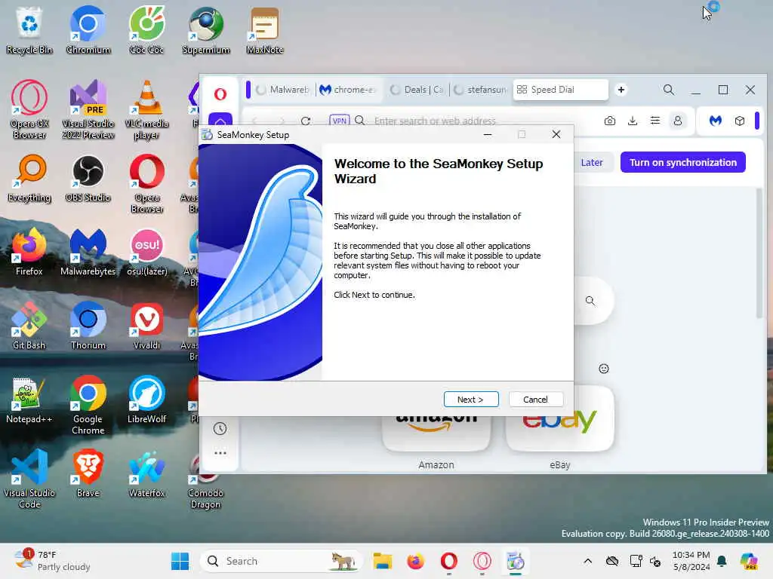Select the Notepad++ desktop shortcut
The width and height of the screenshot is (773, 579).
click(x=29, y=400)
